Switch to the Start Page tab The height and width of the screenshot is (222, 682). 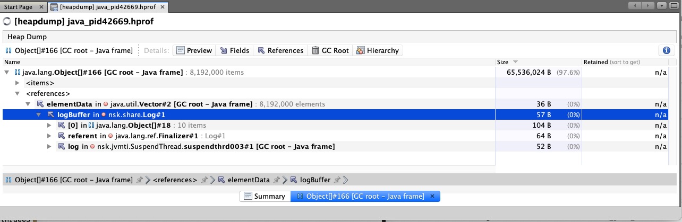click(18, 7)
